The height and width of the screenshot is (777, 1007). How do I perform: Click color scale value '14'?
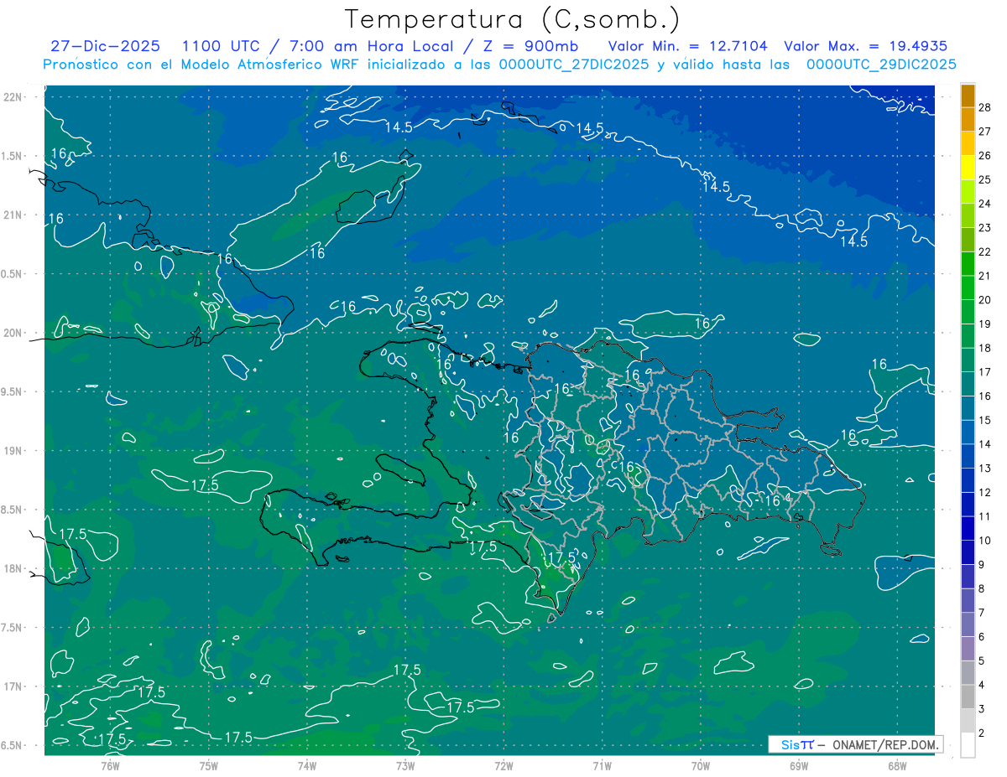pos(985,444)
